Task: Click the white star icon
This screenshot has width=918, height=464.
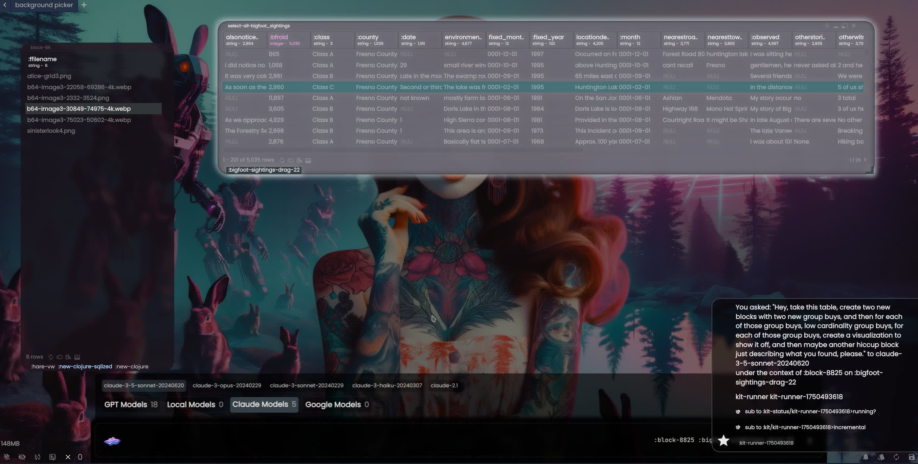Action: 723,441
